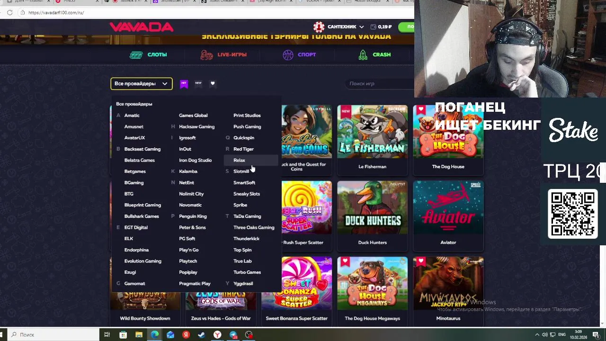The height and width of the screenshot is (341, 606).
Task: Choose Relax provider
Action: [239, 160]
